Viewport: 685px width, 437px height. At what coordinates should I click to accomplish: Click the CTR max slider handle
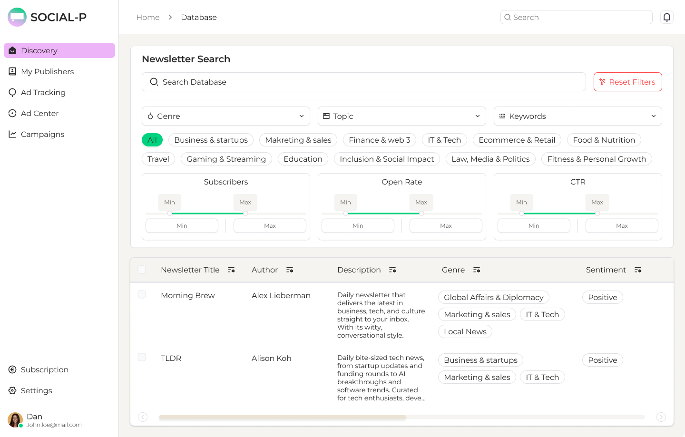point(597,214)
